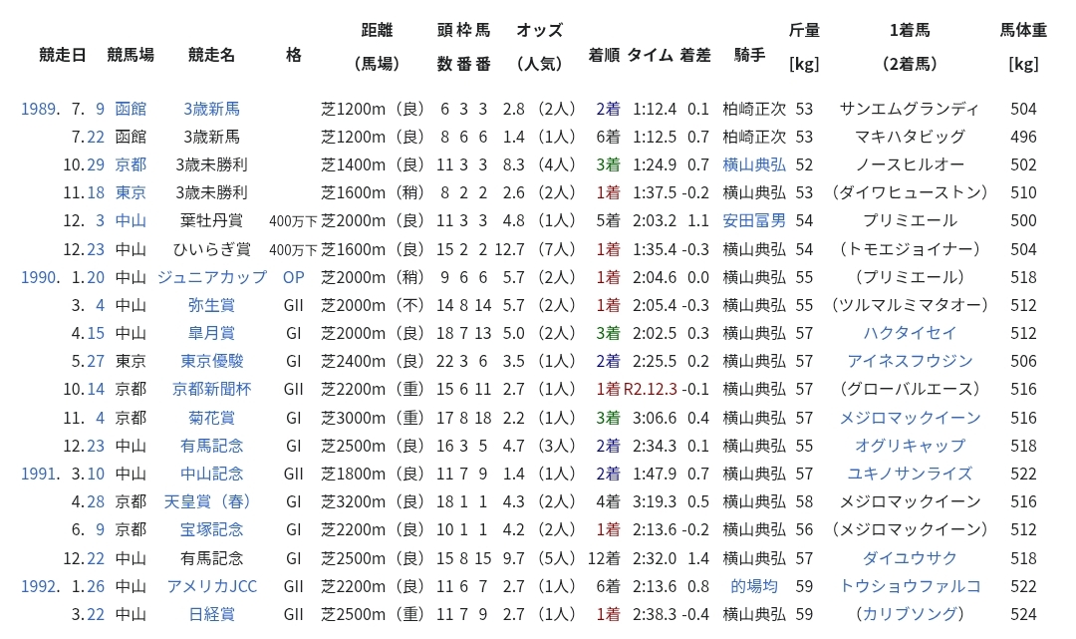1076x639 pixels.
Task: Open the ジュニアカップ race link
Action: coord(211,277)
